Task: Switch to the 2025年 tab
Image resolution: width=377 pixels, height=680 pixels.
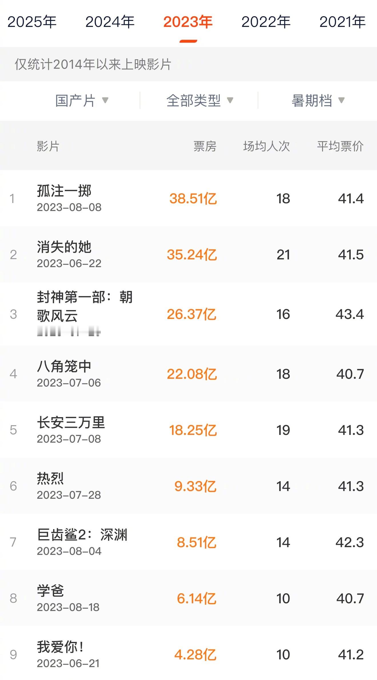Action: coord(32,22)
